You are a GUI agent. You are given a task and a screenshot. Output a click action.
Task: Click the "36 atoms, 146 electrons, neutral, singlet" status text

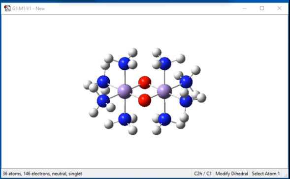(x=42, y=174)
